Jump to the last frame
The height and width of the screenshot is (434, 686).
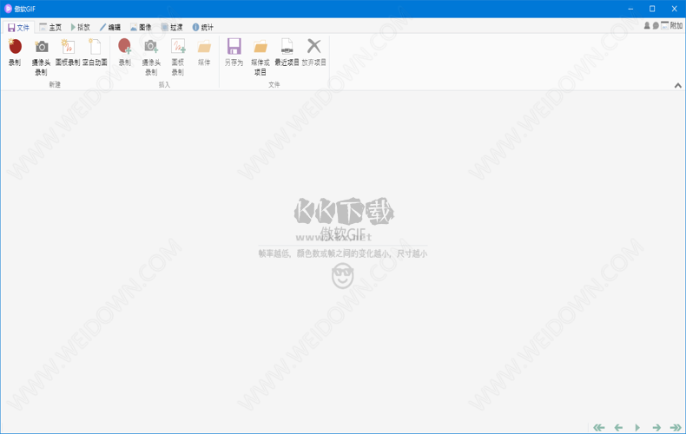pyautogui.click(x=676, y=427)
